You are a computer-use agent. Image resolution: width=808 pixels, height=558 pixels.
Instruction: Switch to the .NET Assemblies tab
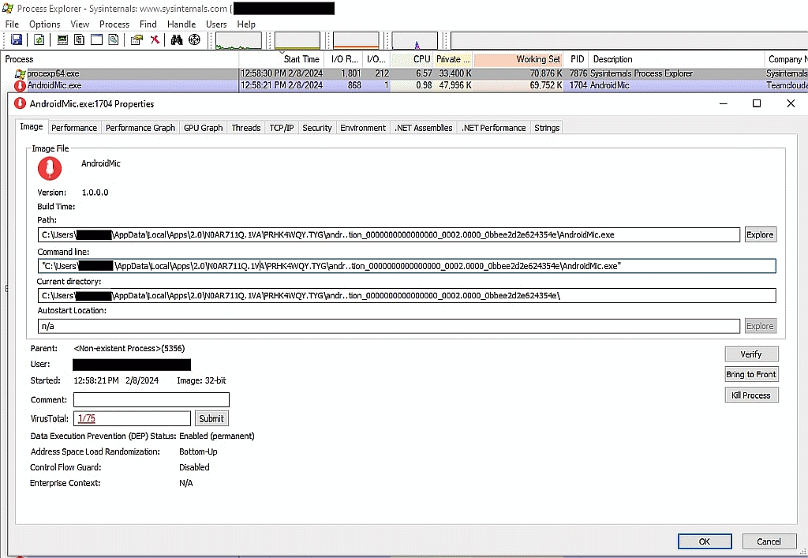424,128
